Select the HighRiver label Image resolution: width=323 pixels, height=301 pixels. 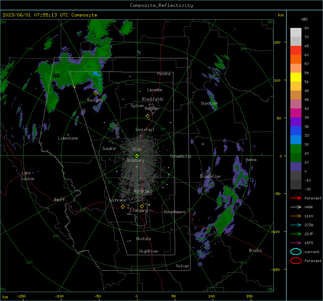149,251
